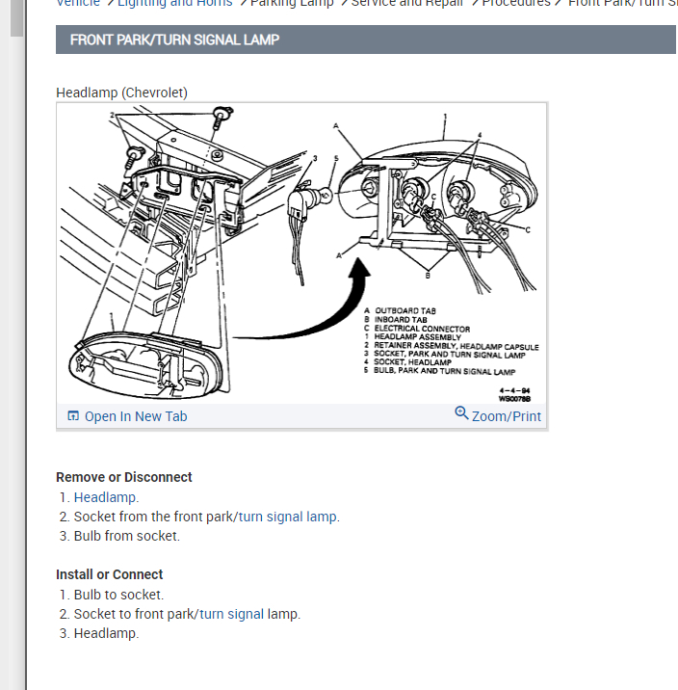Click the Open In New Tab icon
678x690 pixels.
pos(73,416)
